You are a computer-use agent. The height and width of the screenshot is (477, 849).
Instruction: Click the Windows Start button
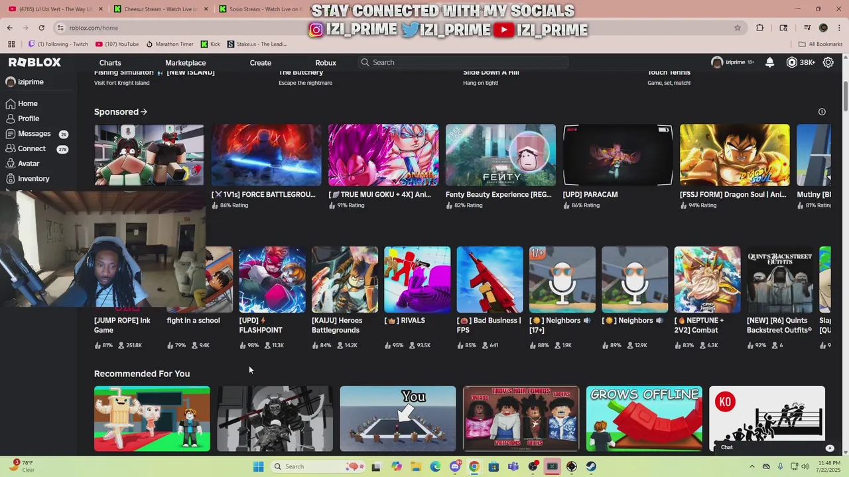259,466
